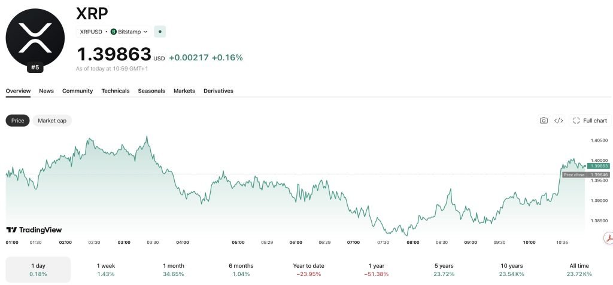Select the All time range
The height and width of the screenshot is (285, 613).
pyautogui.click(x=579, y=270)
